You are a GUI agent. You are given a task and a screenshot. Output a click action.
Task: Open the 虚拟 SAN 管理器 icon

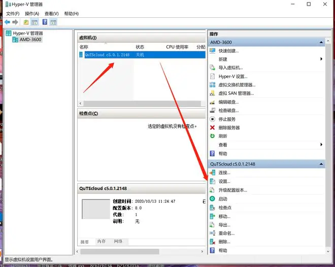pos(212,93)
